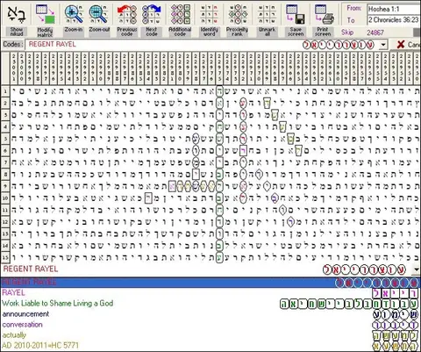Select 'AD 2010-2011=HC 5771' row
Image resolution: width=421 pixels, height=352 pixels.
[x=40, y=345]
